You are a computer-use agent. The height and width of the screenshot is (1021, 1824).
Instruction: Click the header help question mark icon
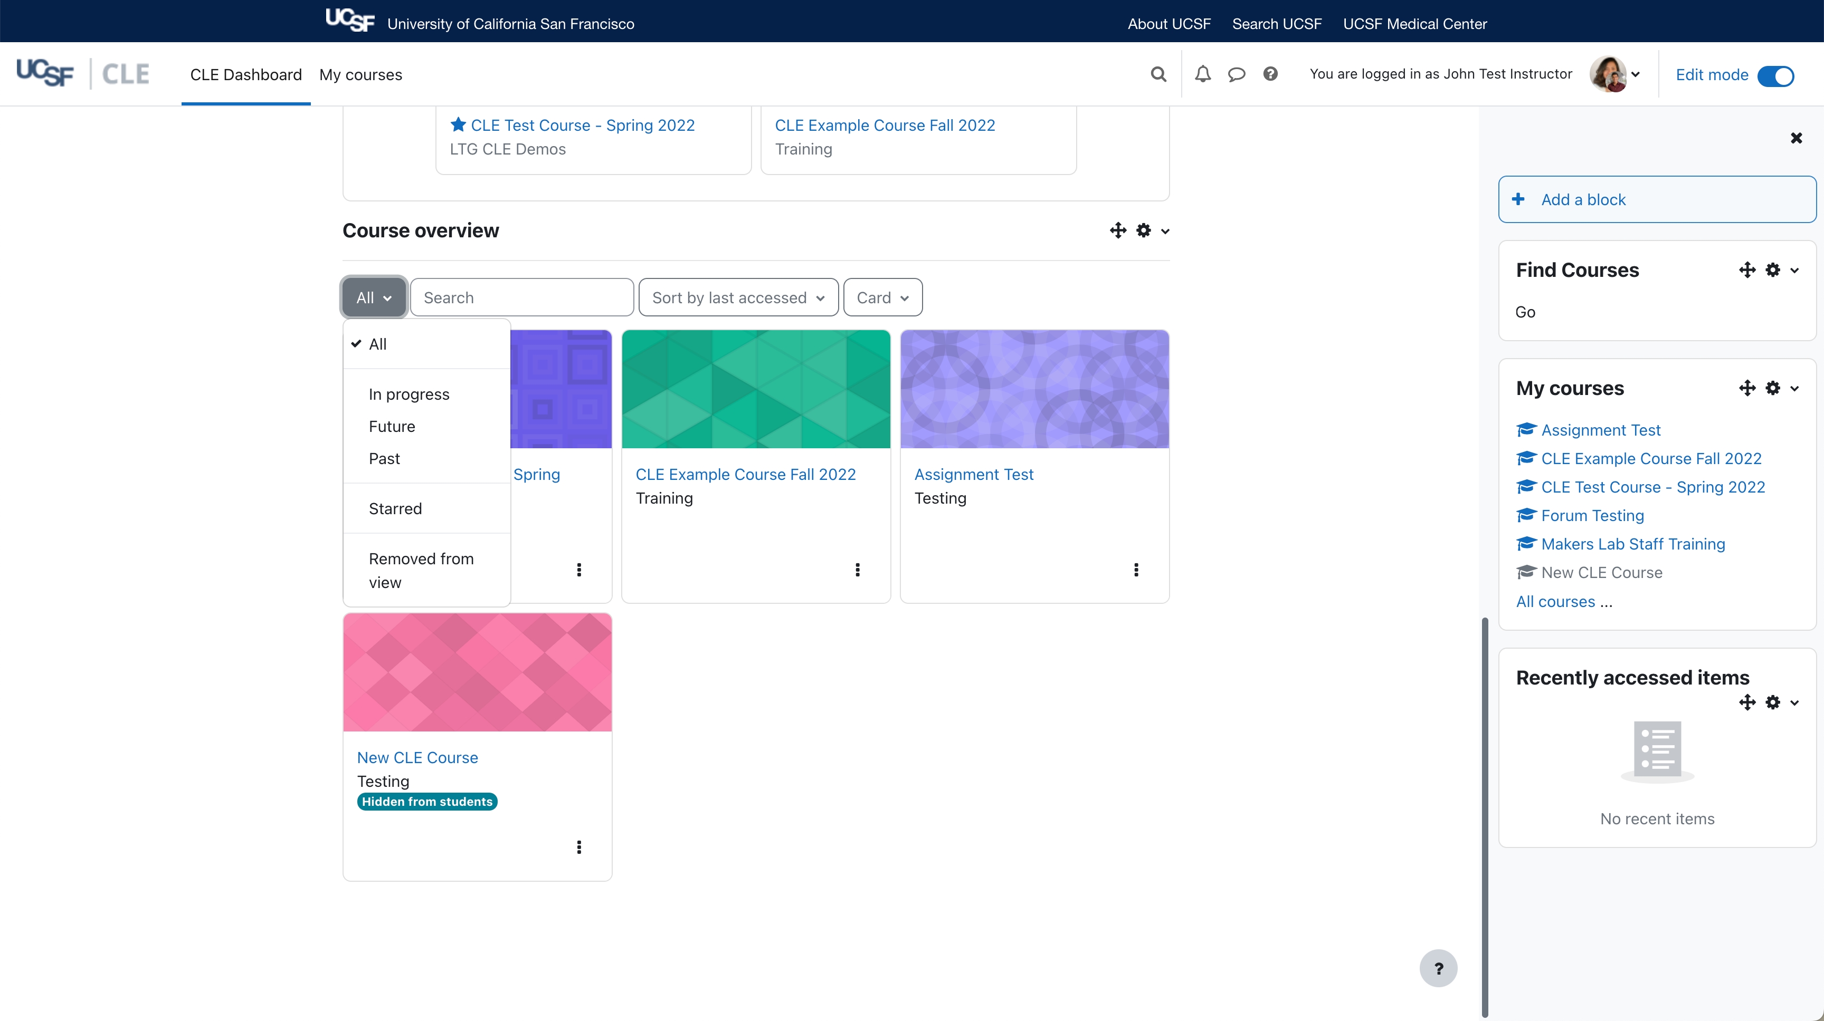[1270, 74]
